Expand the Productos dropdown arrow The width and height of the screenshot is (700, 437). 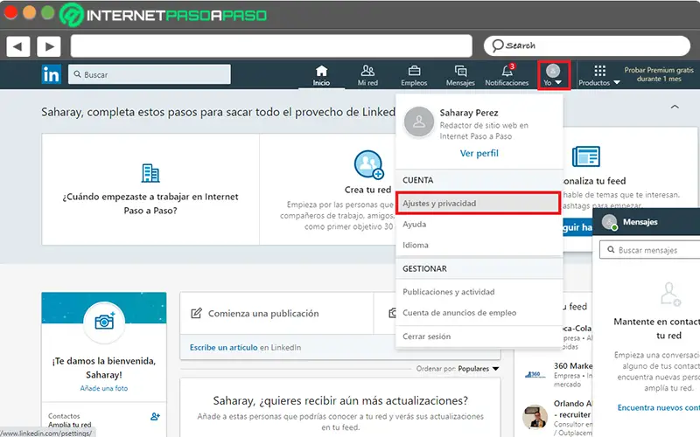(x=617, y=82)
